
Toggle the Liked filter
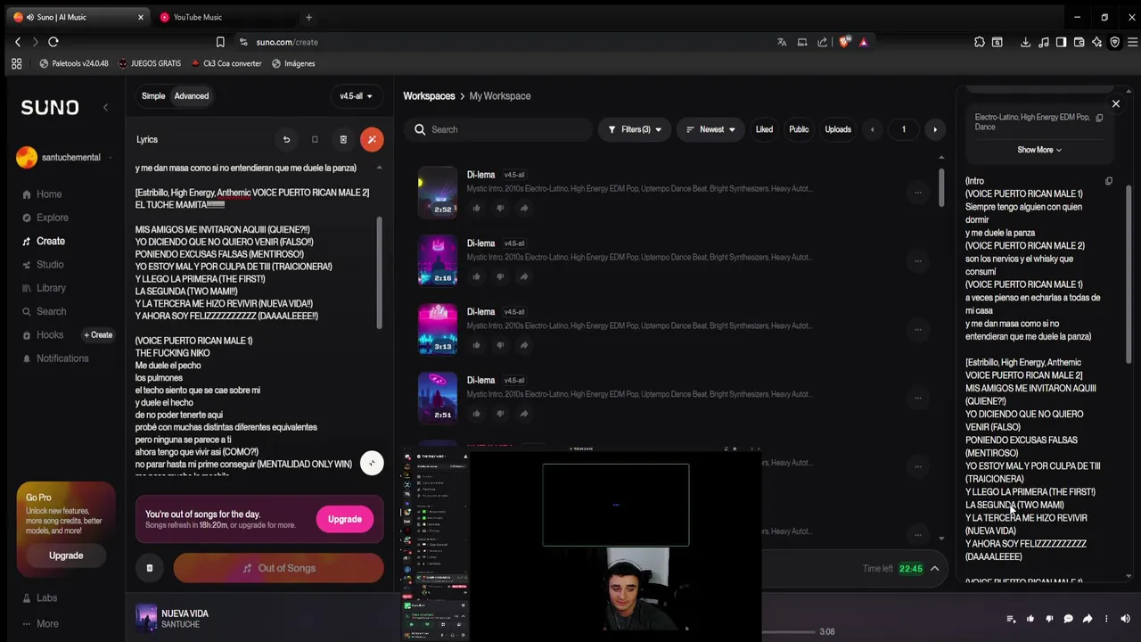pyautogui.click(x=764, y=129)
